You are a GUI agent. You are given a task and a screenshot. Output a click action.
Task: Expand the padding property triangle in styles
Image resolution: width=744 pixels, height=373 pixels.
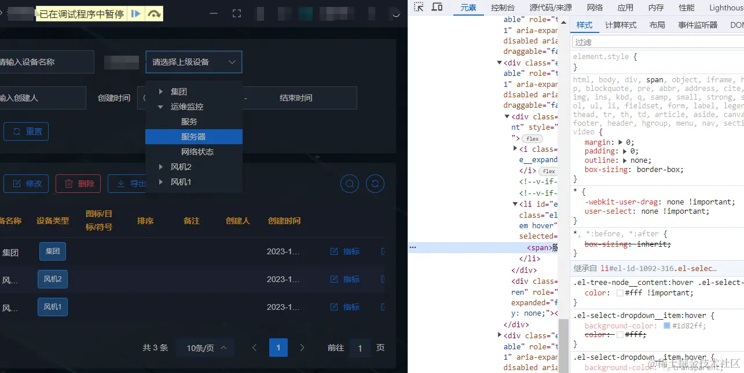625,151
